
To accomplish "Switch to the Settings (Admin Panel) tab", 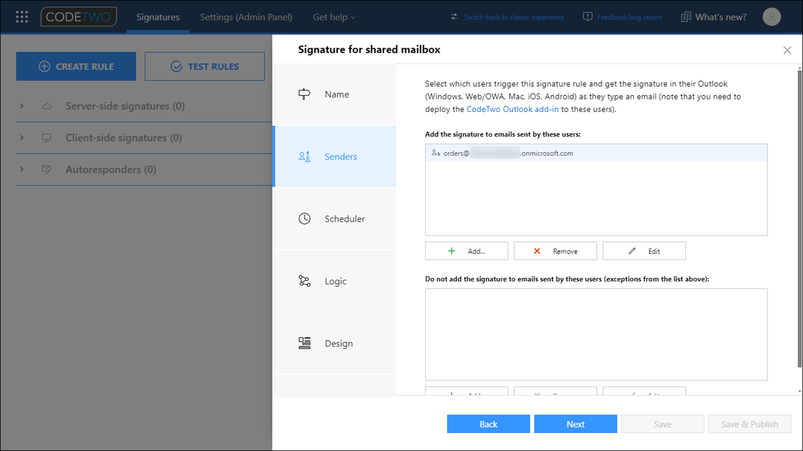I will click(246, 17).
